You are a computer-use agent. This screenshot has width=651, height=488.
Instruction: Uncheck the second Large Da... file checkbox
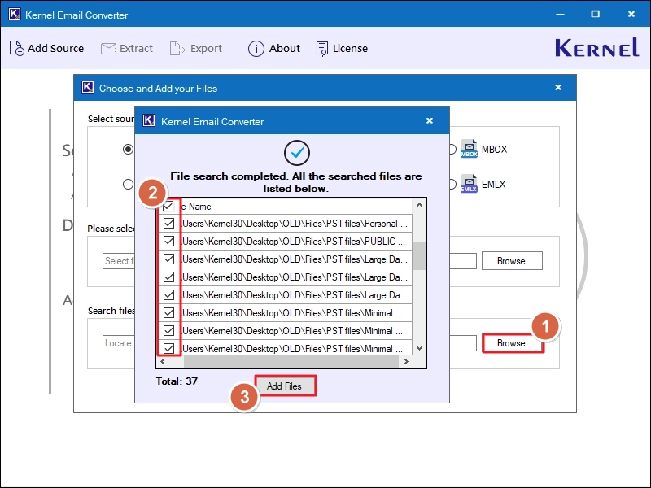coord(168,277)
